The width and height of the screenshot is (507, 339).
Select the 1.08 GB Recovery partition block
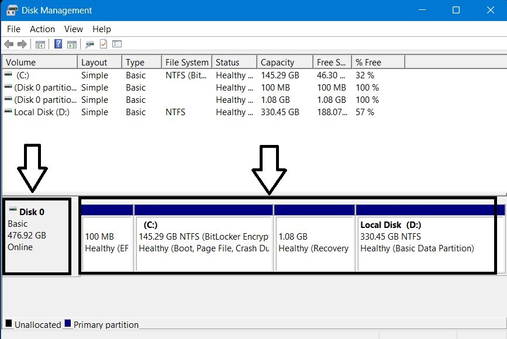pos(314,238)
